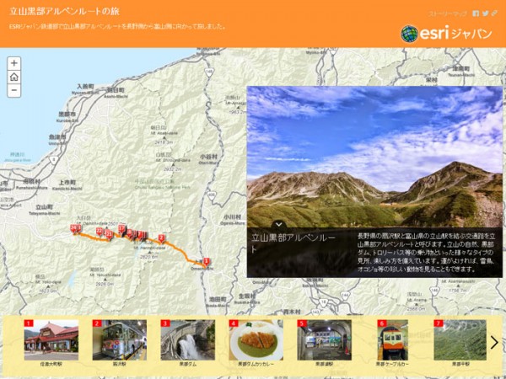Click the 入善町 town label on map

click(85, 87)
